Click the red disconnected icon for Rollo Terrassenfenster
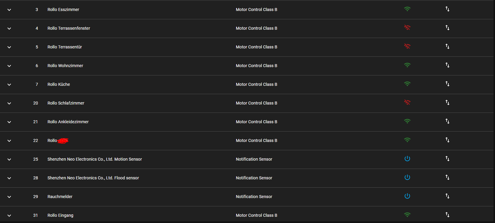495x223 pixels. point(407,28)
